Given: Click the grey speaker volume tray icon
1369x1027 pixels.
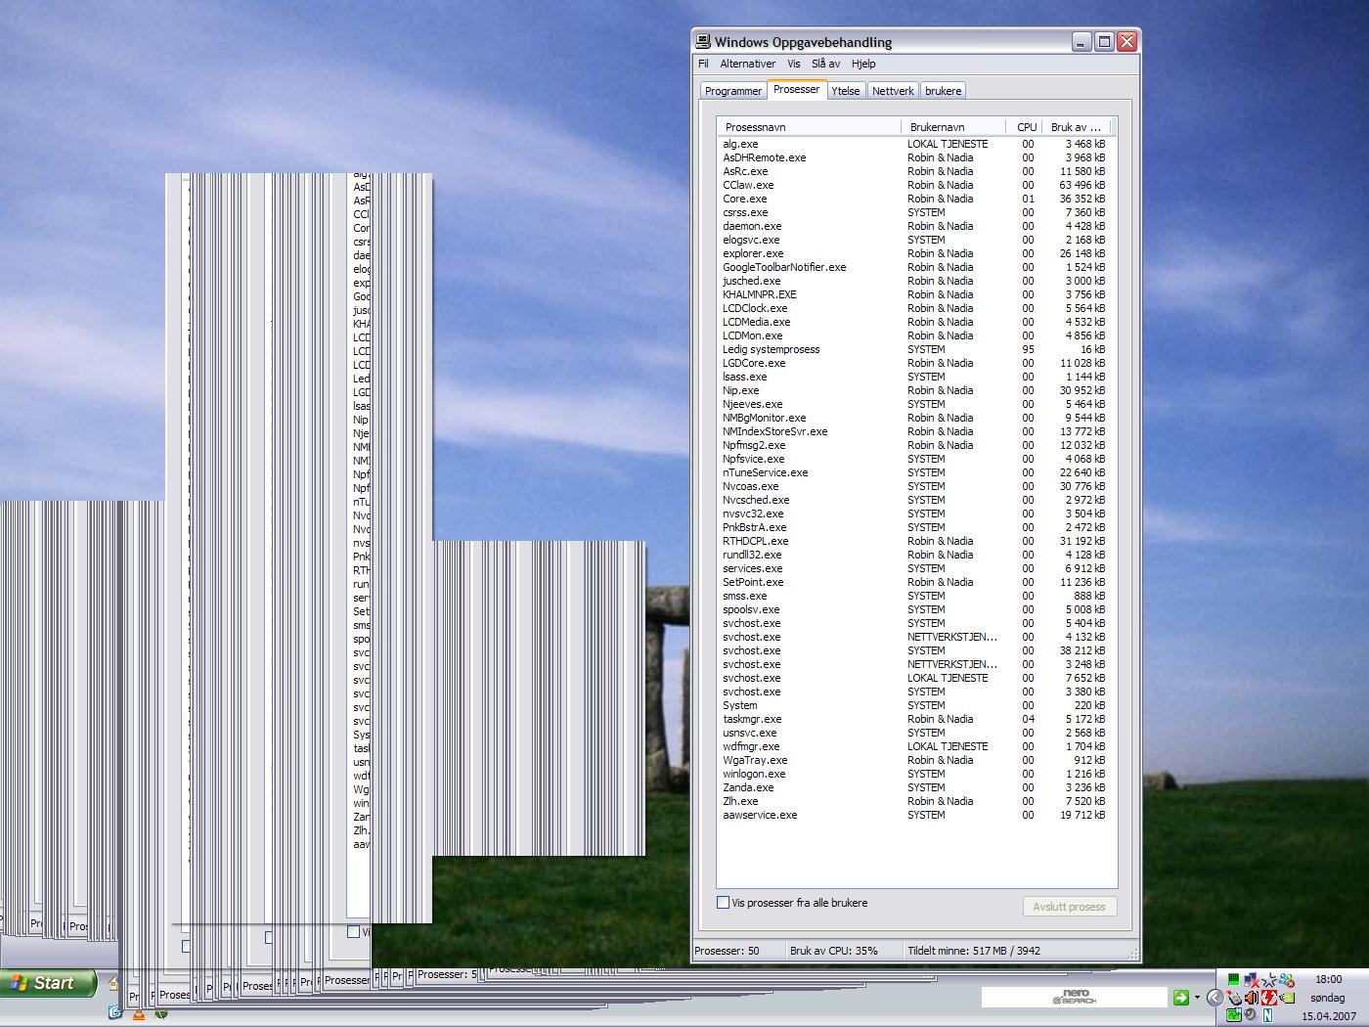Looking at the screenshot, I should (1250, 1015).
